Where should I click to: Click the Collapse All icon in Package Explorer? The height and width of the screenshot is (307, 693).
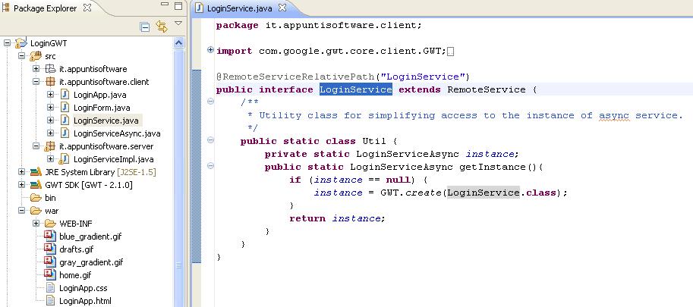(x=144, y=27)
